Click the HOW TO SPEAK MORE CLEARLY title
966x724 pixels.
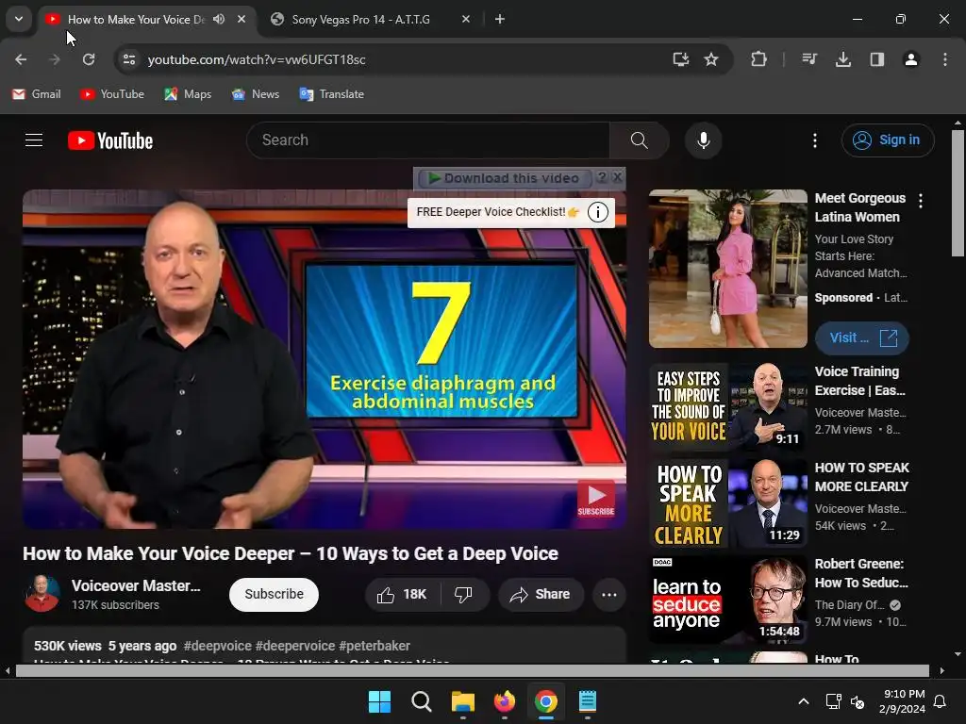coord(861,477)
